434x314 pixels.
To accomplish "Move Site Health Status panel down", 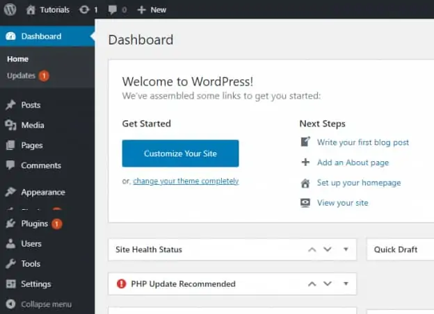I will (x=328, y=249).
